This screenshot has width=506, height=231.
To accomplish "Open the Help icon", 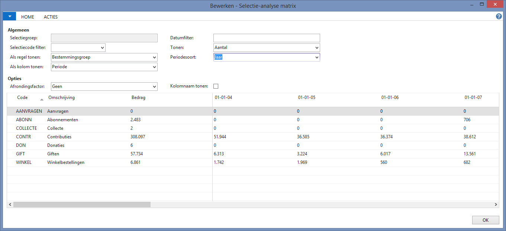I will (499, 16).
